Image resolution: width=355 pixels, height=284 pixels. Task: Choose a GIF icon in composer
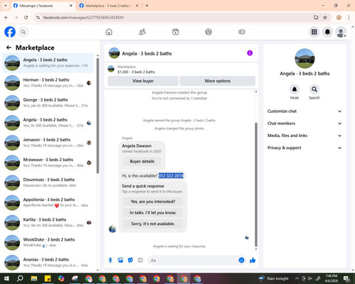coord(141,261)
